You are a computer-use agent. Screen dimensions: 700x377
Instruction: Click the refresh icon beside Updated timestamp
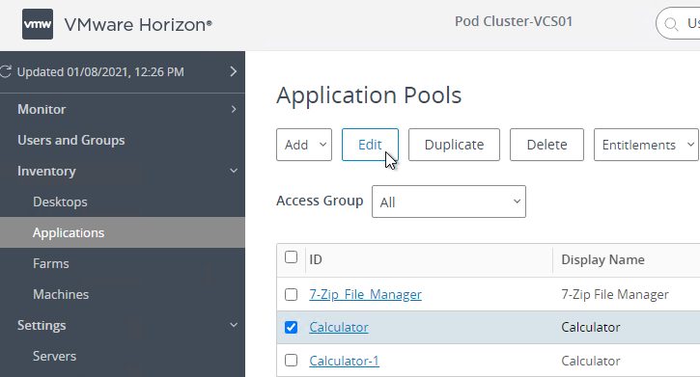(x=6, y=72)
